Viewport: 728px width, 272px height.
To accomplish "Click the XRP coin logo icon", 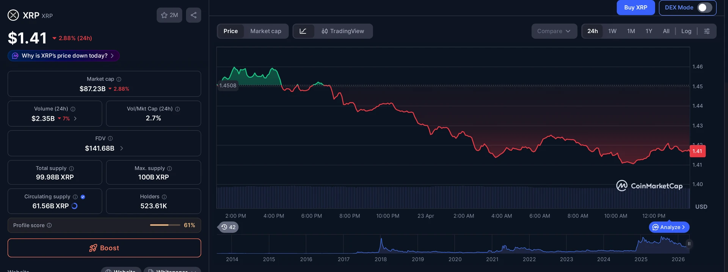I will tap(13, 15).
